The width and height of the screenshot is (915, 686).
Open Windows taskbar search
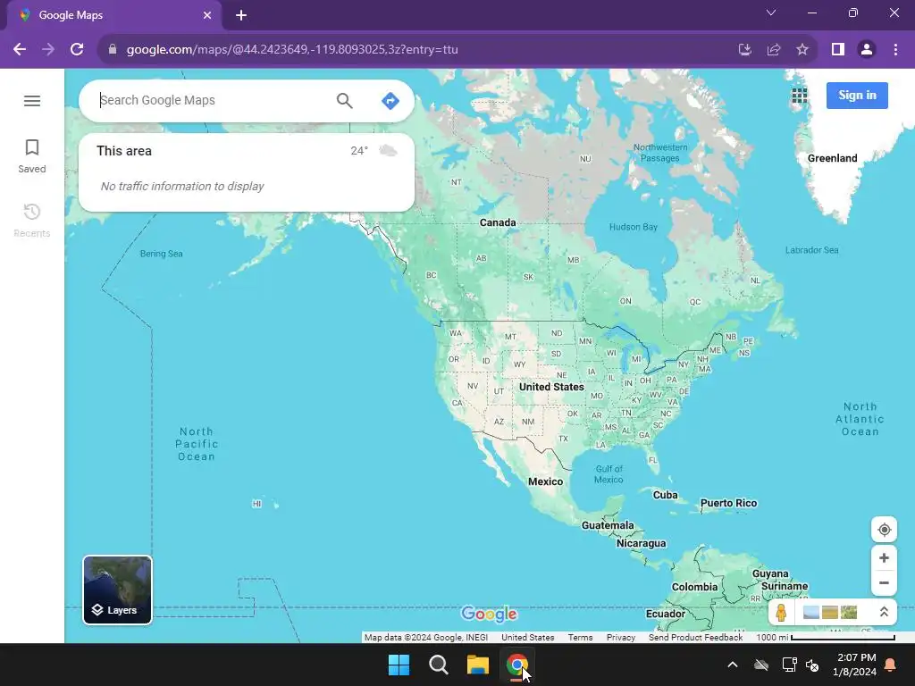pos(438,665)
